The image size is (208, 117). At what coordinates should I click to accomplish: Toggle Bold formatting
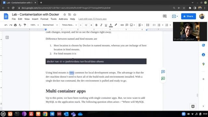point(97,25)
